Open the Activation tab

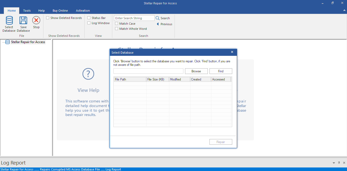point(83,11)
